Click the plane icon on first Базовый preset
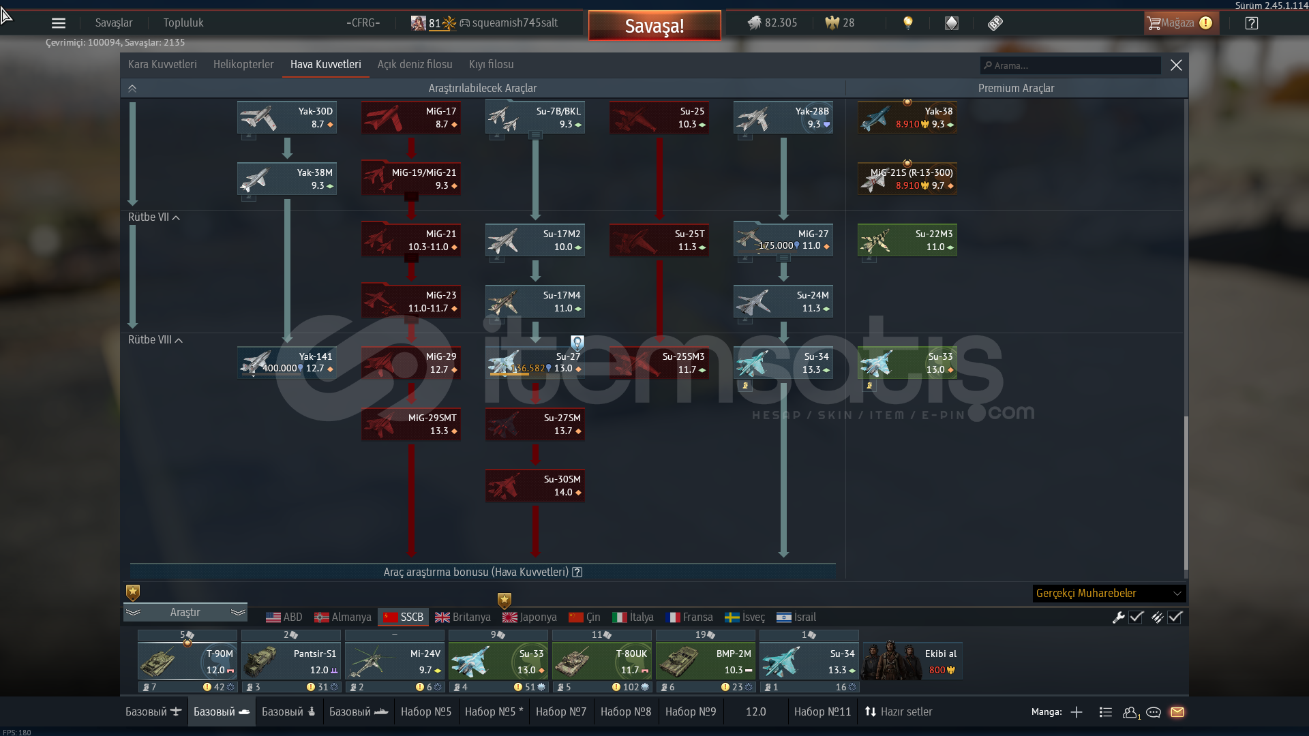 [x=176, y=711]
